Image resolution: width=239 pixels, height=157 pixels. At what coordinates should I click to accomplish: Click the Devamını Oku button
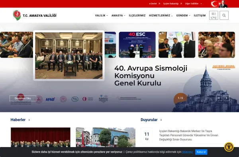click(23, 98)
